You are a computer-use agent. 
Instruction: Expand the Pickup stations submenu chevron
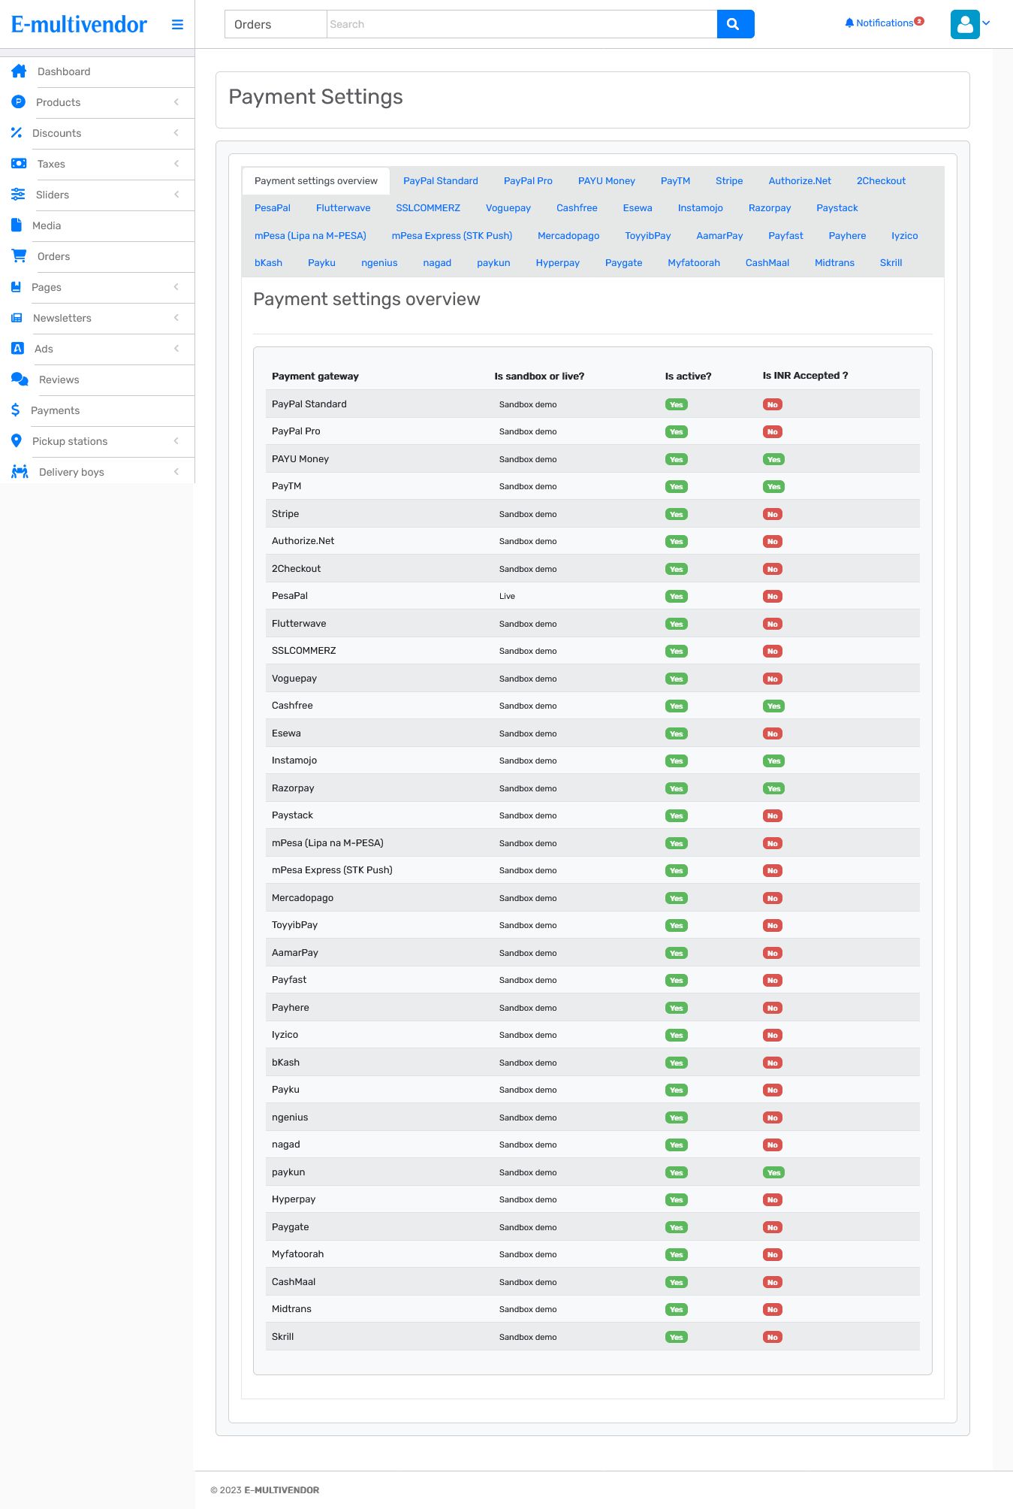coord(176,441)
